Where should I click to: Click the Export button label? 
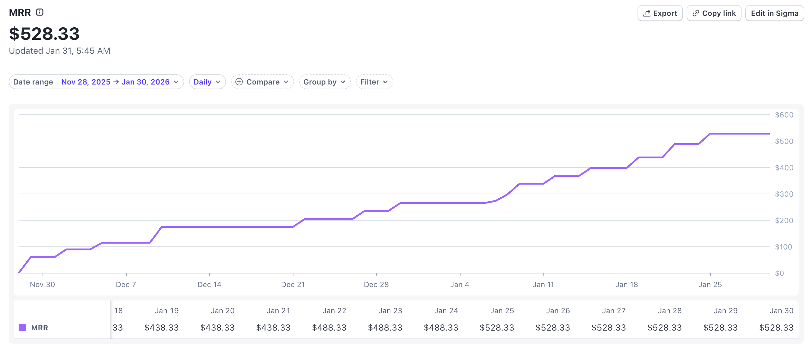(x=665, y=13)
